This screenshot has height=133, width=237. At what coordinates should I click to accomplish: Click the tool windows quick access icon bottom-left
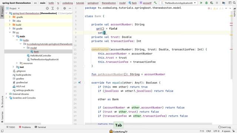tap(2, 131)
